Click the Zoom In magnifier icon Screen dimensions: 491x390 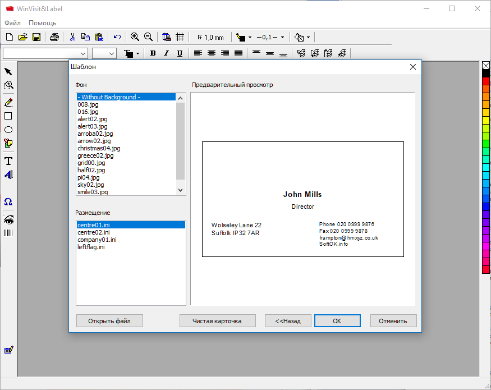135,37
